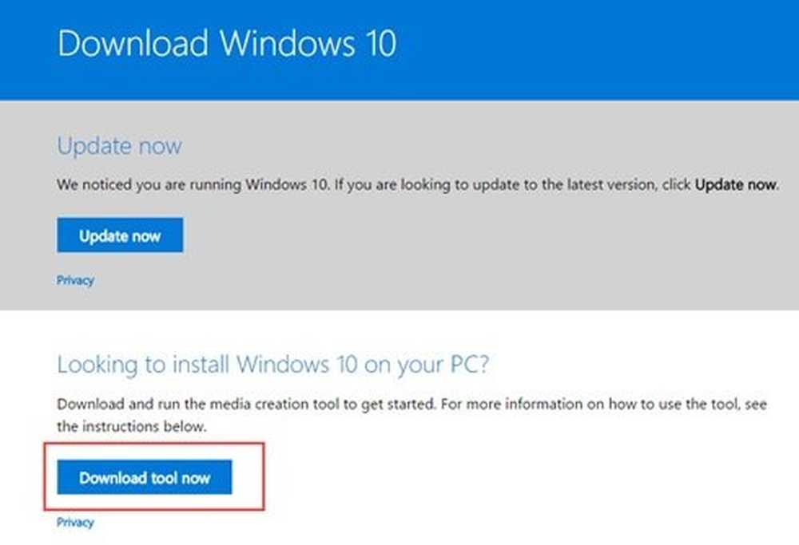Open Privacy link below Download tool now
799x545 pixels.
coord(75,523)
